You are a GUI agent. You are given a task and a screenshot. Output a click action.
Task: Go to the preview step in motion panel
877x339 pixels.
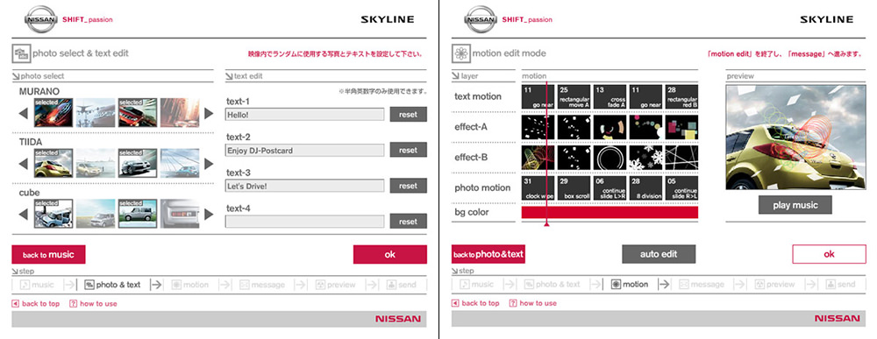tap(774, 285)
